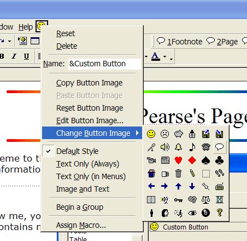Image resolution: width=247 pixels, height=241 pixels.
Task: Click the Name text field
Action: (x=104, y=64)
